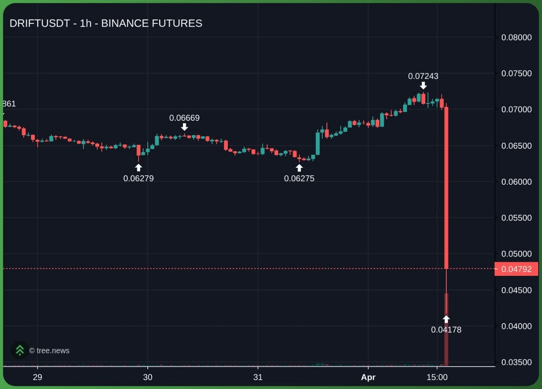Click the 0.04178 low price label
This screenshot has width=542, height=389.
tap(446, 330)
